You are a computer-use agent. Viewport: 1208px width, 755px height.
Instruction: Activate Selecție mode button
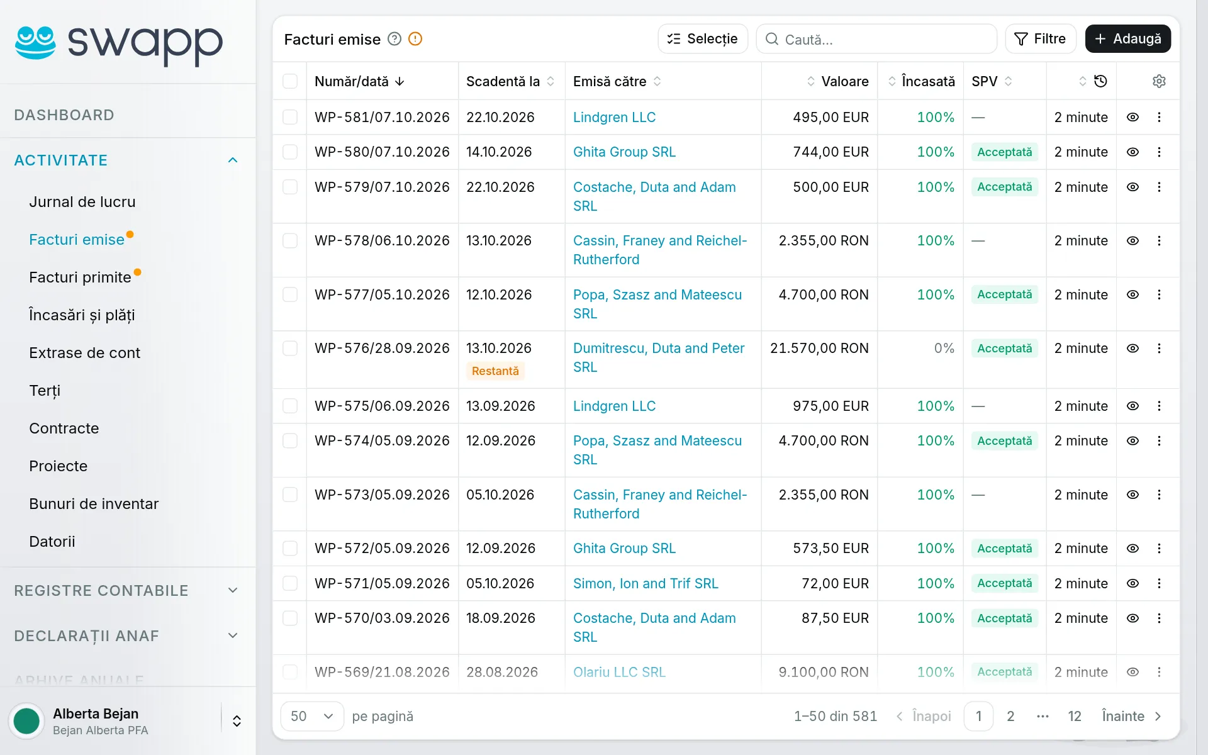(x=703, y=39)
